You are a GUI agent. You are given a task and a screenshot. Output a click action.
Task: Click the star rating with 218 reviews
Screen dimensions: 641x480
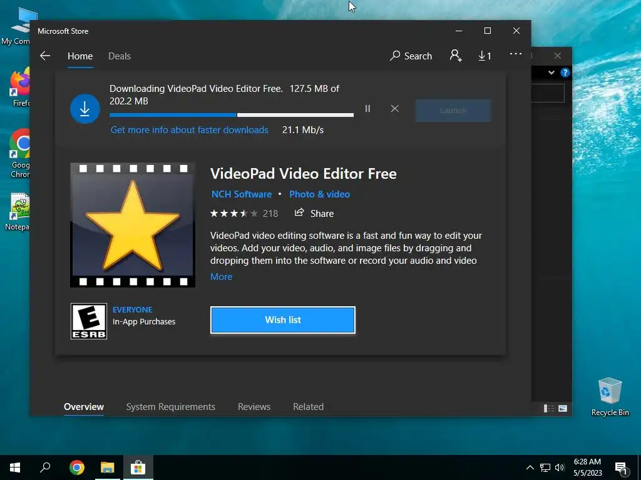(244, 214)
